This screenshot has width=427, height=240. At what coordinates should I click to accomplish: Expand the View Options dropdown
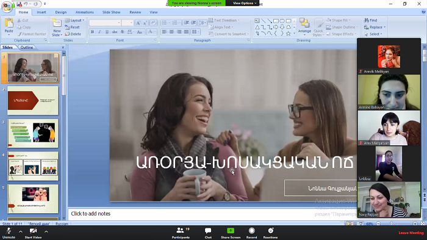(x=245, y=3)
